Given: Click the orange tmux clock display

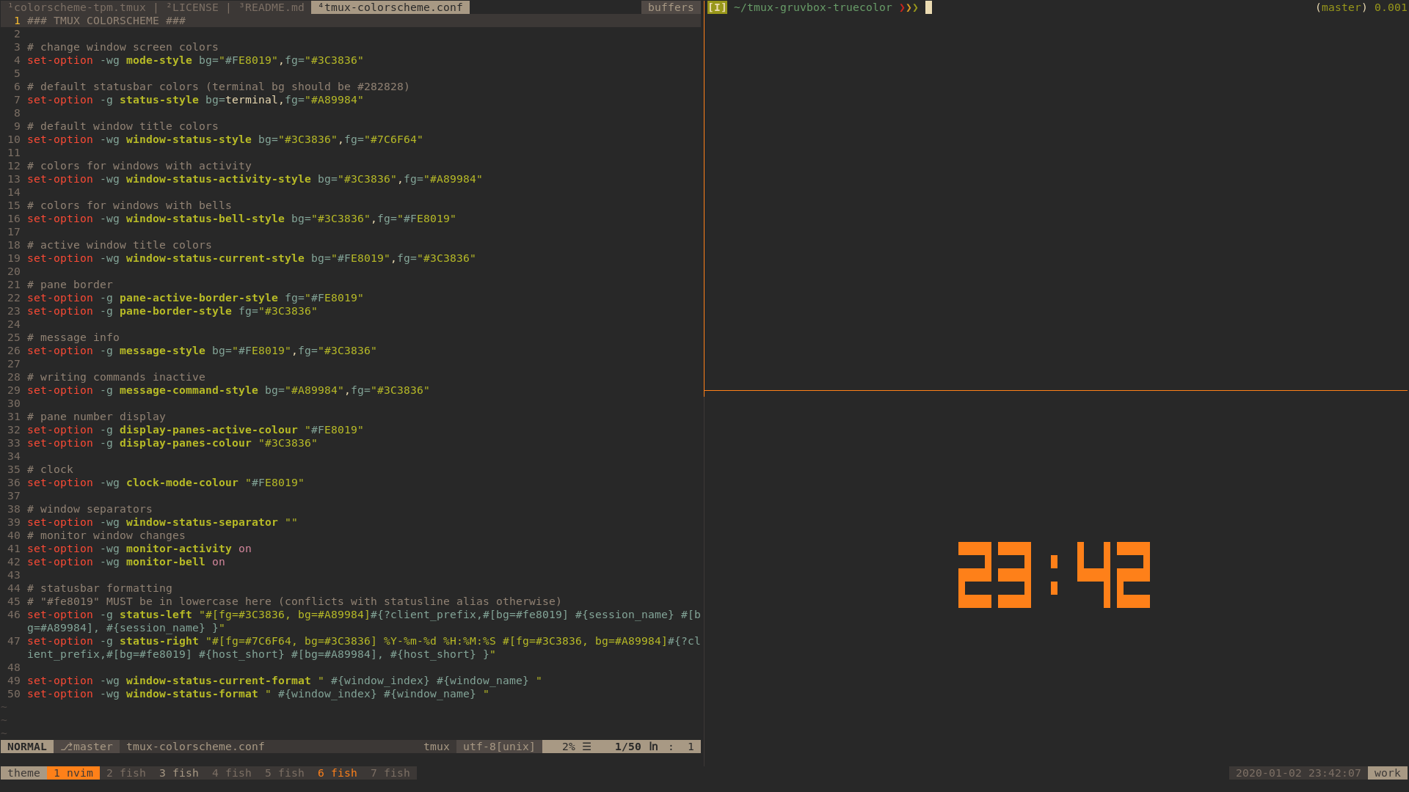Looking at the screenshot, I should coord(1054,575).
